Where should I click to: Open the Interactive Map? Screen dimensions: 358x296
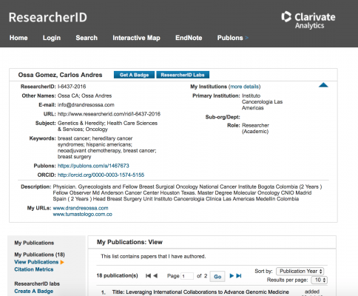click(x=136, y=38)
